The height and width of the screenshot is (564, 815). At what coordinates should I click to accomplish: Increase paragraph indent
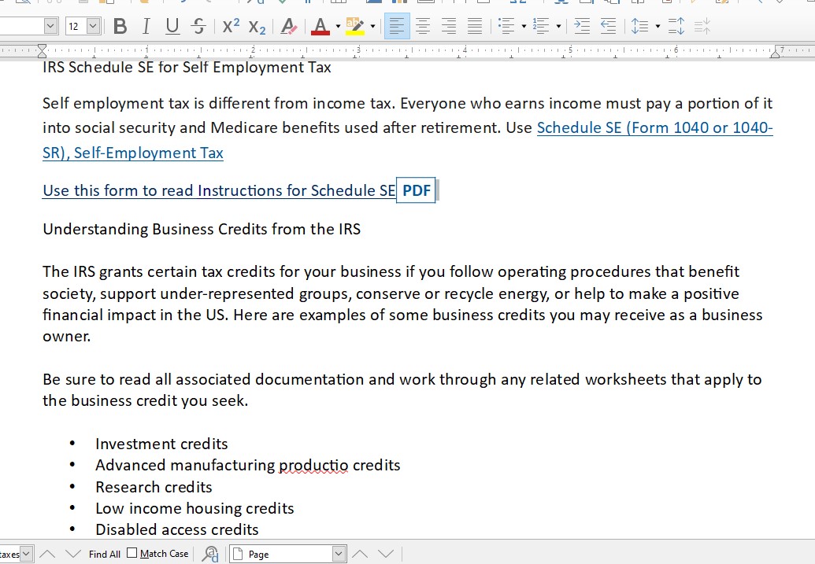(582, 26)
